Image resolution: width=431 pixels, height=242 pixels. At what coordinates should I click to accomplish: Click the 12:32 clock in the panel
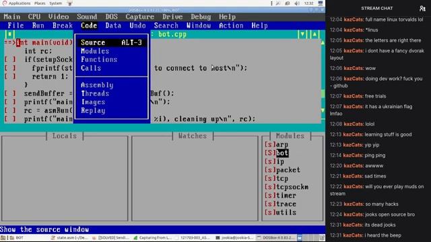pyautogui.click(x=309, y=3)
